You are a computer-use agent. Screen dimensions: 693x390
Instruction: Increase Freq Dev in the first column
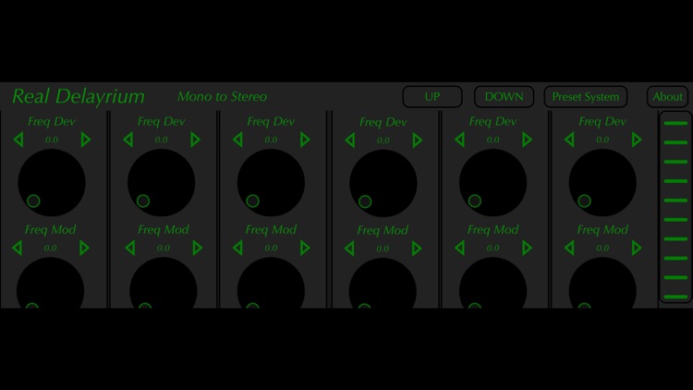(86, 140)
